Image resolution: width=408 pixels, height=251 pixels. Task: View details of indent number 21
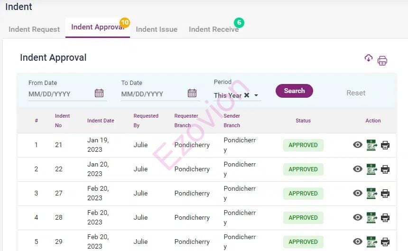pyautogui.click(x=358, y=145)
